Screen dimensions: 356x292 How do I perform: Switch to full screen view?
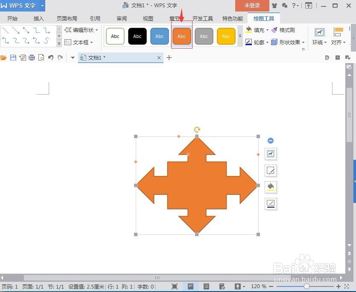point(174,286)
